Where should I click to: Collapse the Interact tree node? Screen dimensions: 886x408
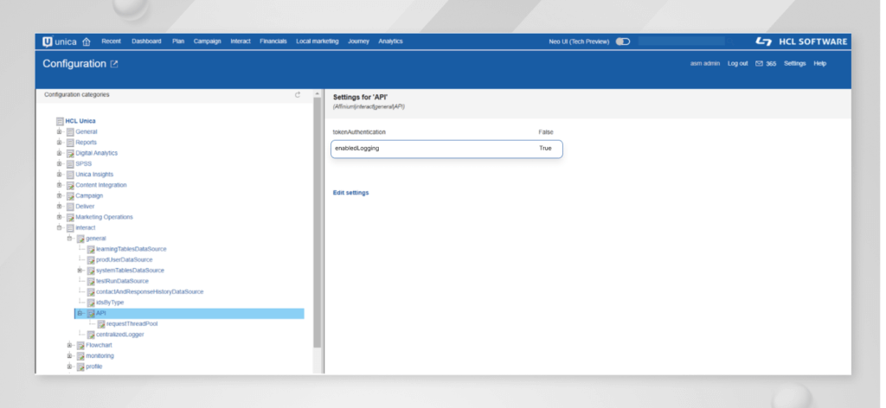pyautogui.click(x=60, y=227)
